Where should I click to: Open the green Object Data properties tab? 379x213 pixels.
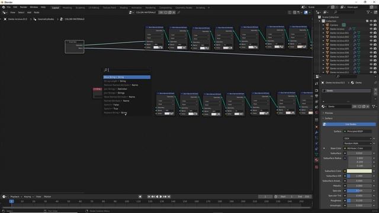pos(316,154)
